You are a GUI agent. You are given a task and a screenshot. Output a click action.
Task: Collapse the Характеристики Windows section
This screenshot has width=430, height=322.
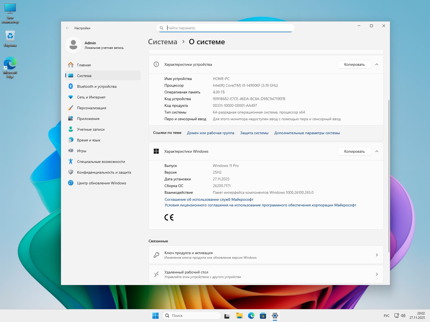pyautogui.click(x=377, y=151)
